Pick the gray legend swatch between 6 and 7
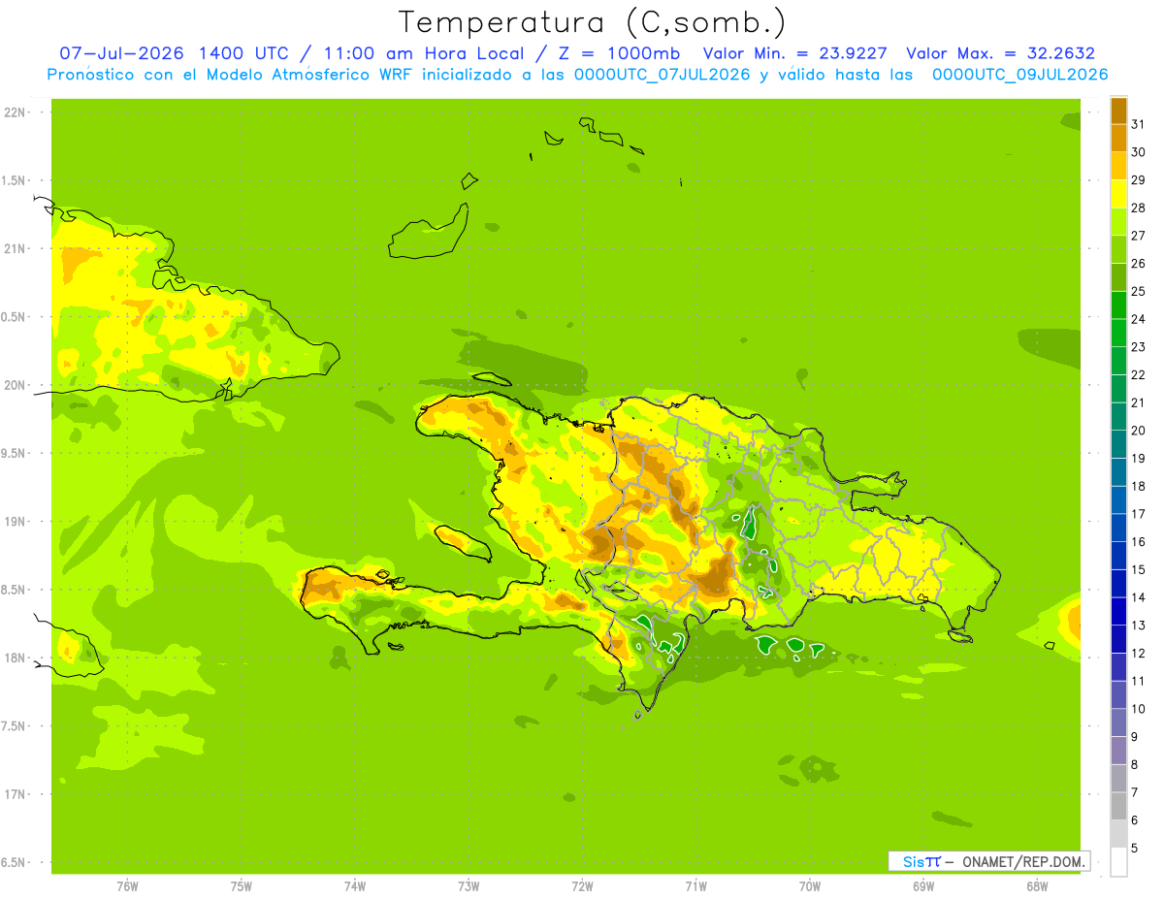 pos(1118,806)
